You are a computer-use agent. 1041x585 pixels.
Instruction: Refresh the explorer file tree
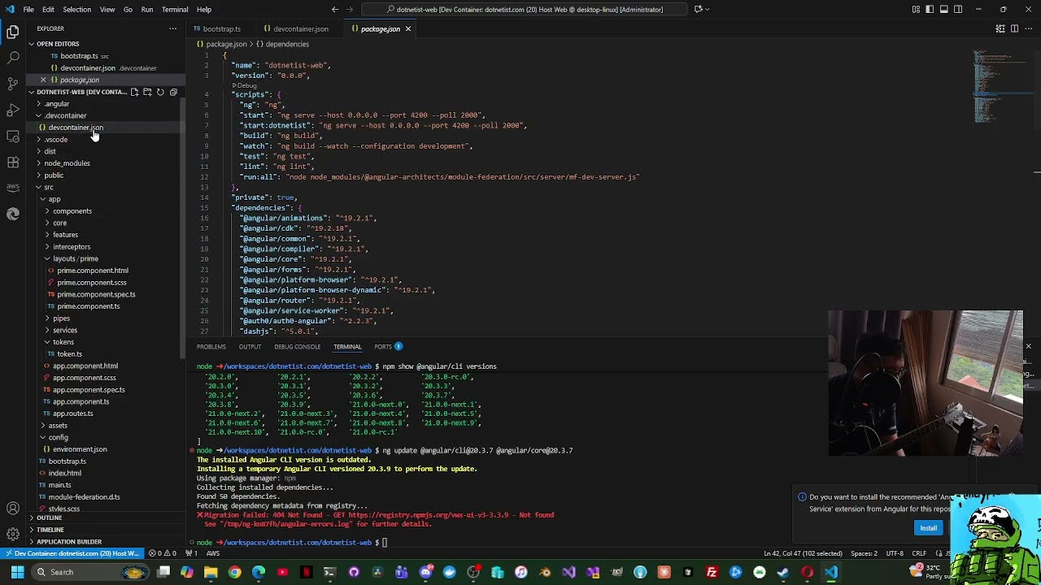coord(160,92)
